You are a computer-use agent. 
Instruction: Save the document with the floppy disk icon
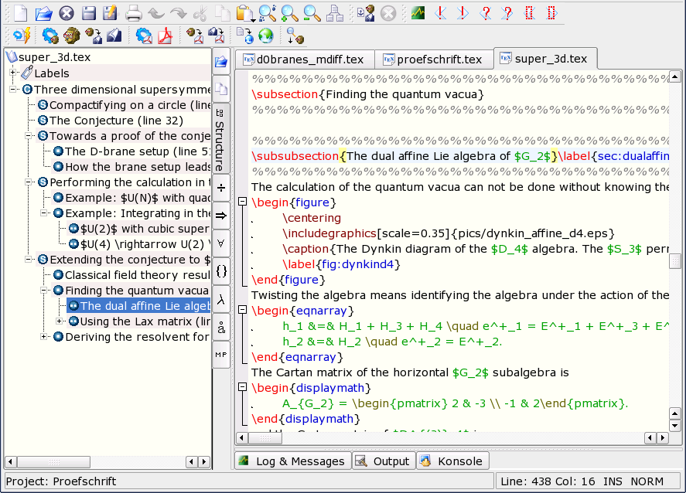(88, 13)
